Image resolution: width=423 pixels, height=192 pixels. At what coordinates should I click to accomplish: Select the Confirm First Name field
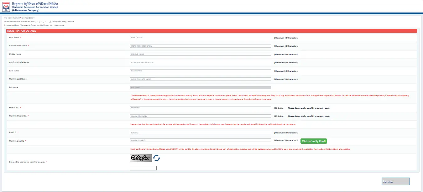pos(200,46)
